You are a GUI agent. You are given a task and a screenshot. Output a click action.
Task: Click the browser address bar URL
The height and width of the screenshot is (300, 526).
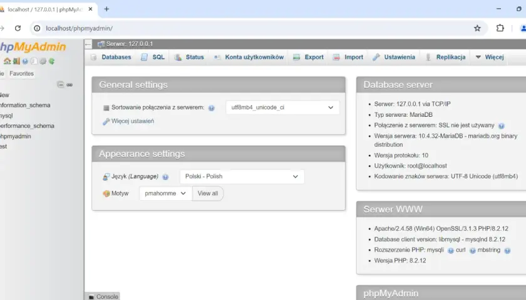79,29
